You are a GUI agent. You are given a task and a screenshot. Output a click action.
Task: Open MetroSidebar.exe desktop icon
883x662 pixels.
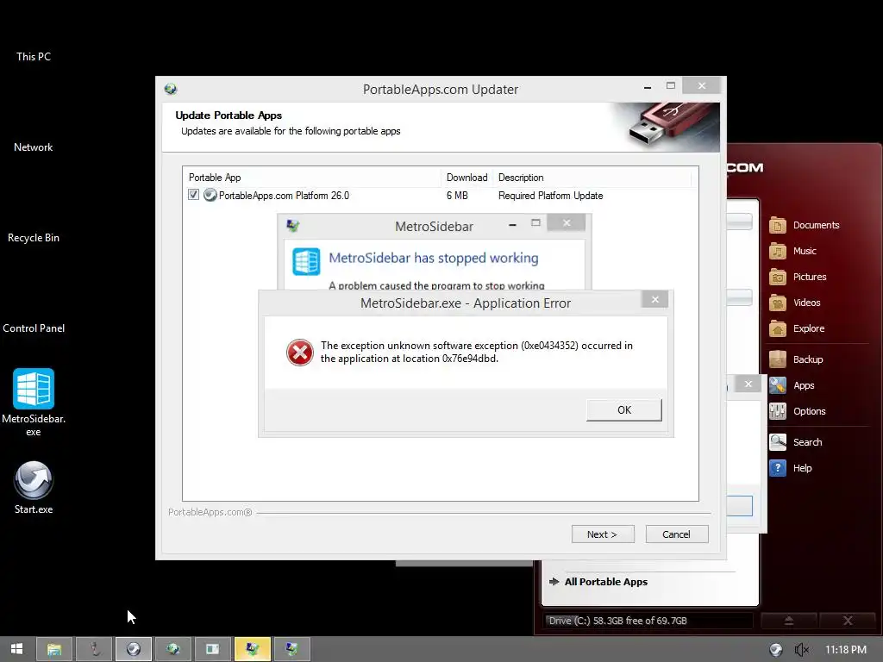34,402
